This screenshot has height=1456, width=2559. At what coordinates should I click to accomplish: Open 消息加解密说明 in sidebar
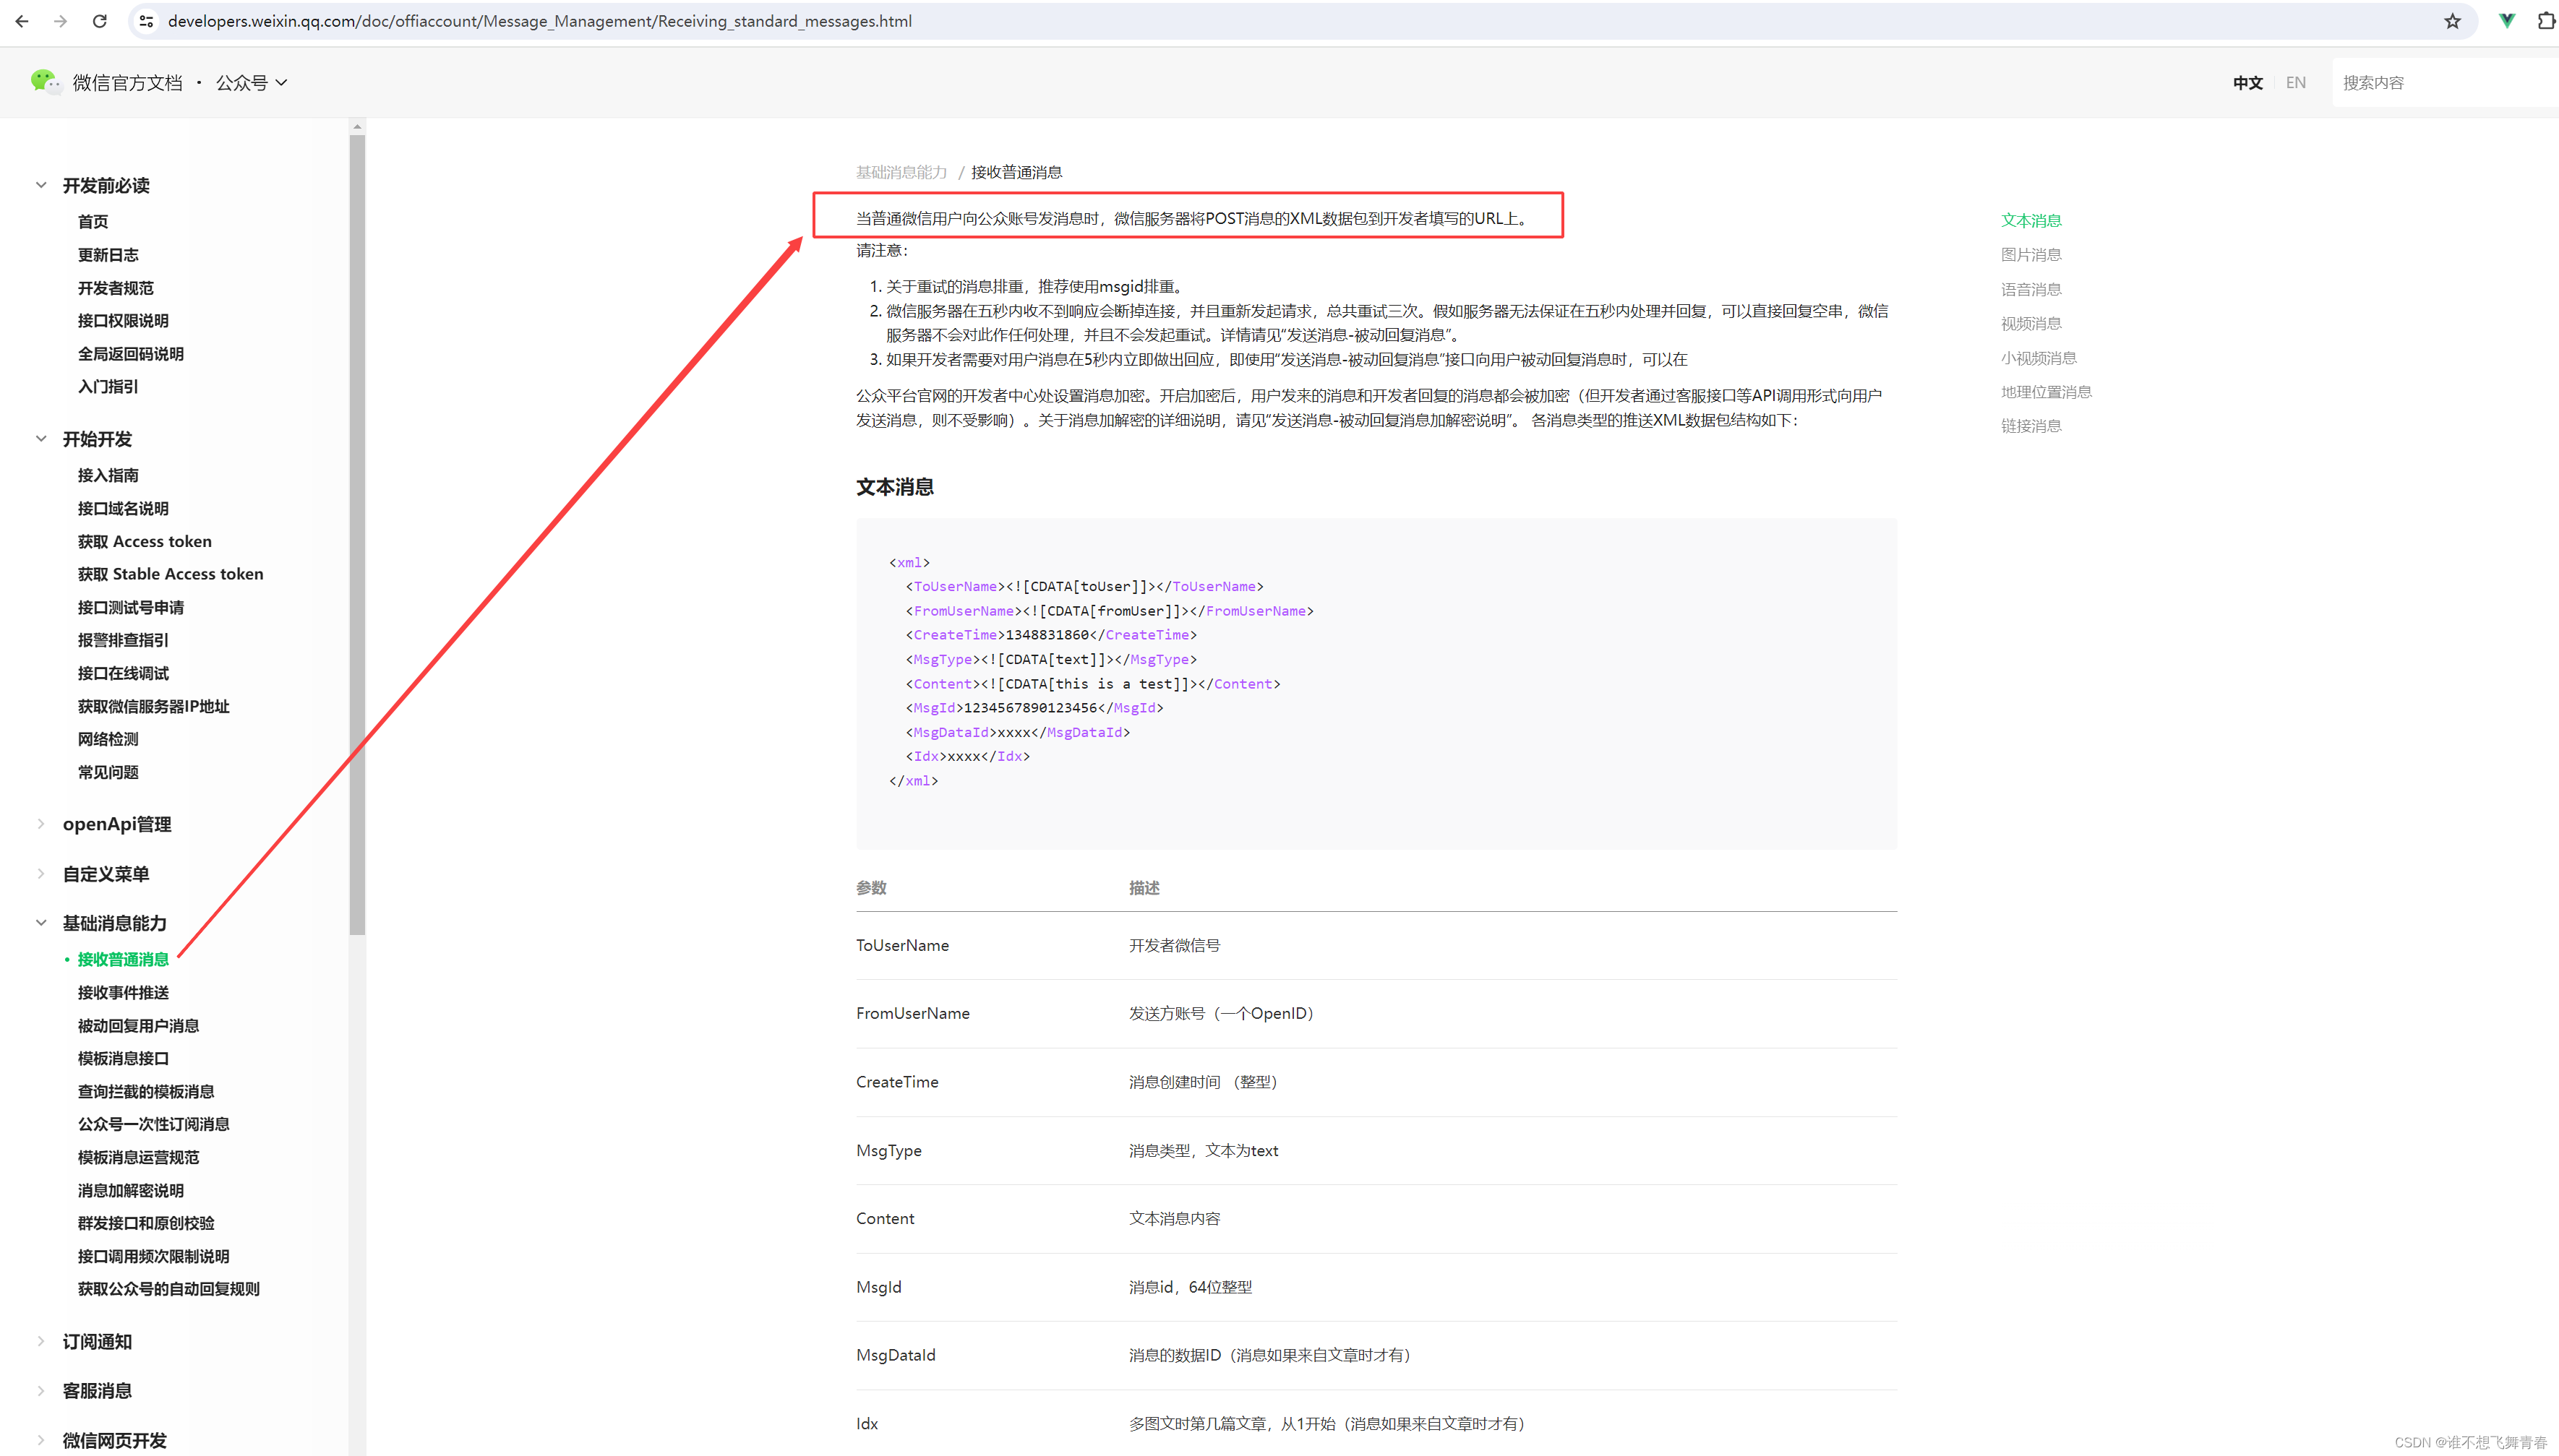click(x=131, y=1191)
